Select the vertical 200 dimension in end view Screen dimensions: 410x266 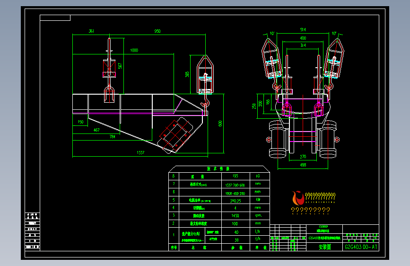[261, 103]
